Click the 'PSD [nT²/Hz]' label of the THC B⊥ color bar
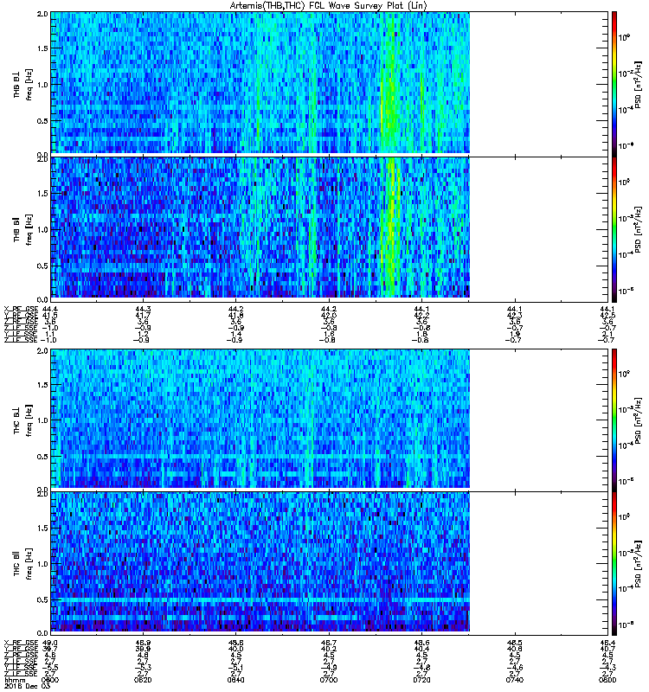This screenshot has width=649, height=692. [x=638, y=420]
